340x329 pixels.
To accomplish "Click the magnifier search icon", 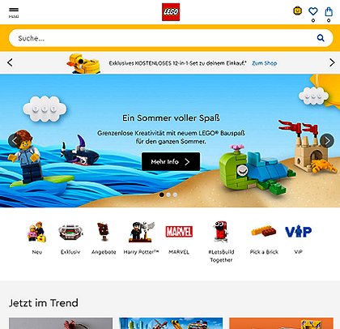I will 321,38.
